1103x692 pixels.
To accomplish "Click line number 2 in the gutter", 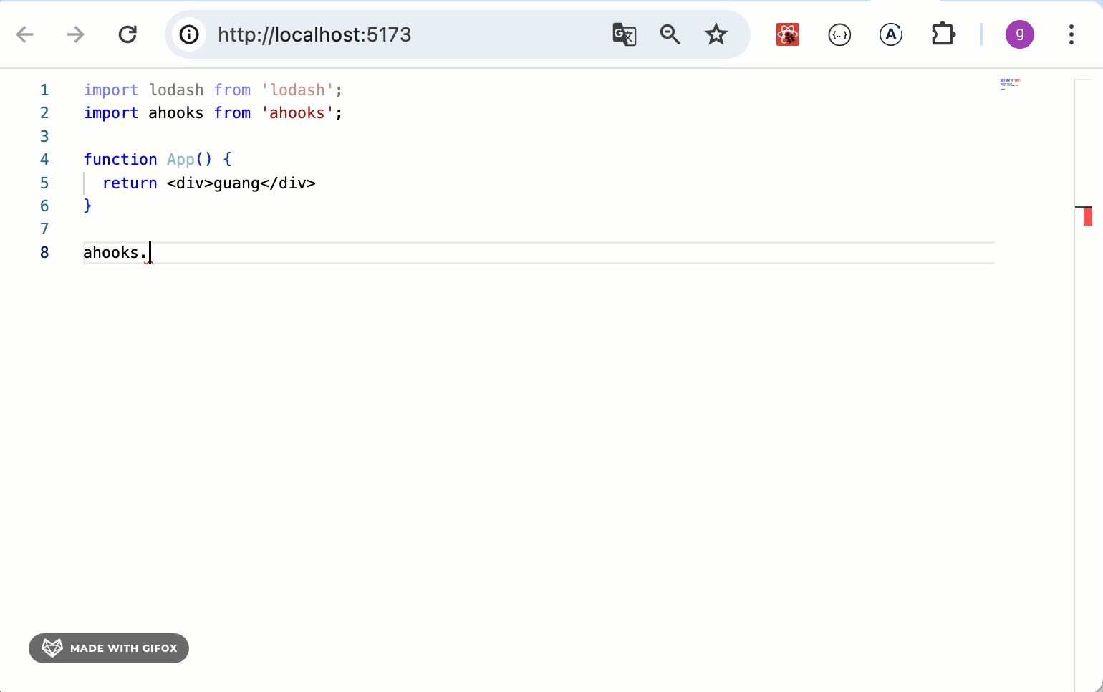I will [44, 113].
